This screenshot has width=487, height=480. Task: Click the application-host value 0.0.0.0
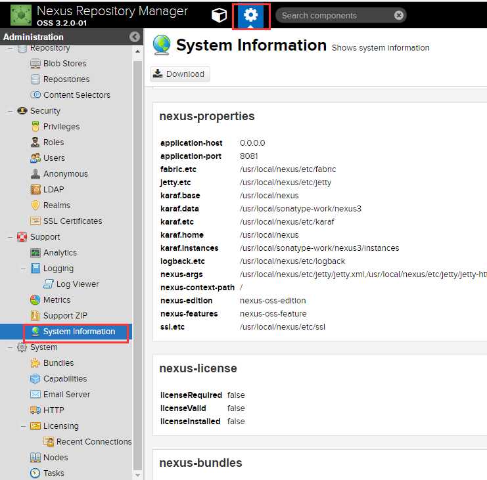(x=252, y=143)
